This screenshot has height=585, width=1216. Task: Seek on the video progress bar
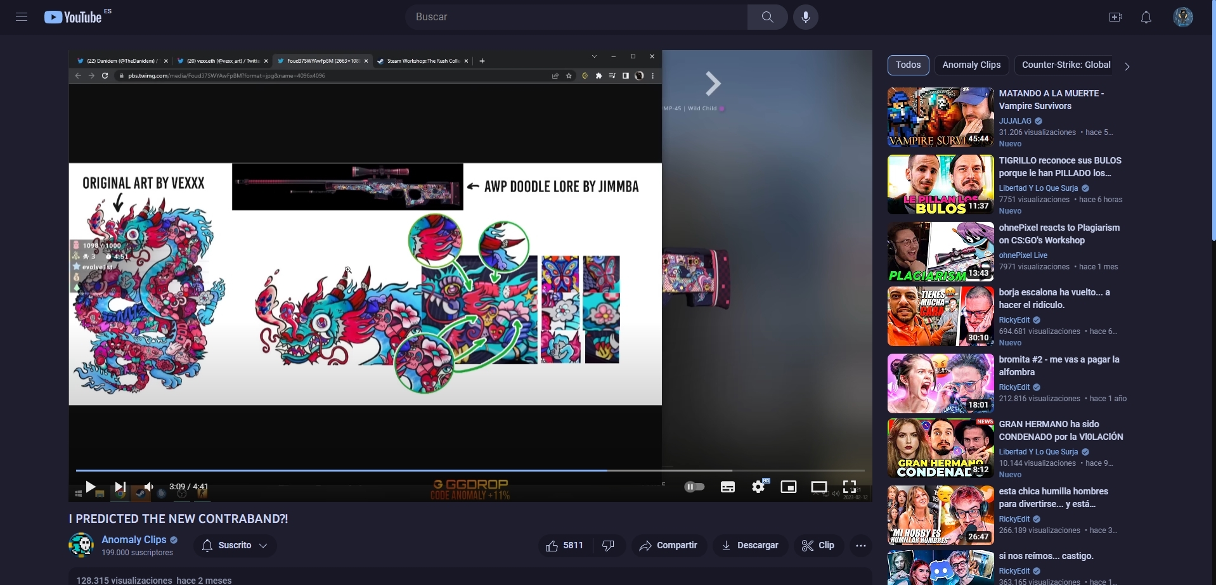click(x=470, y=470)
